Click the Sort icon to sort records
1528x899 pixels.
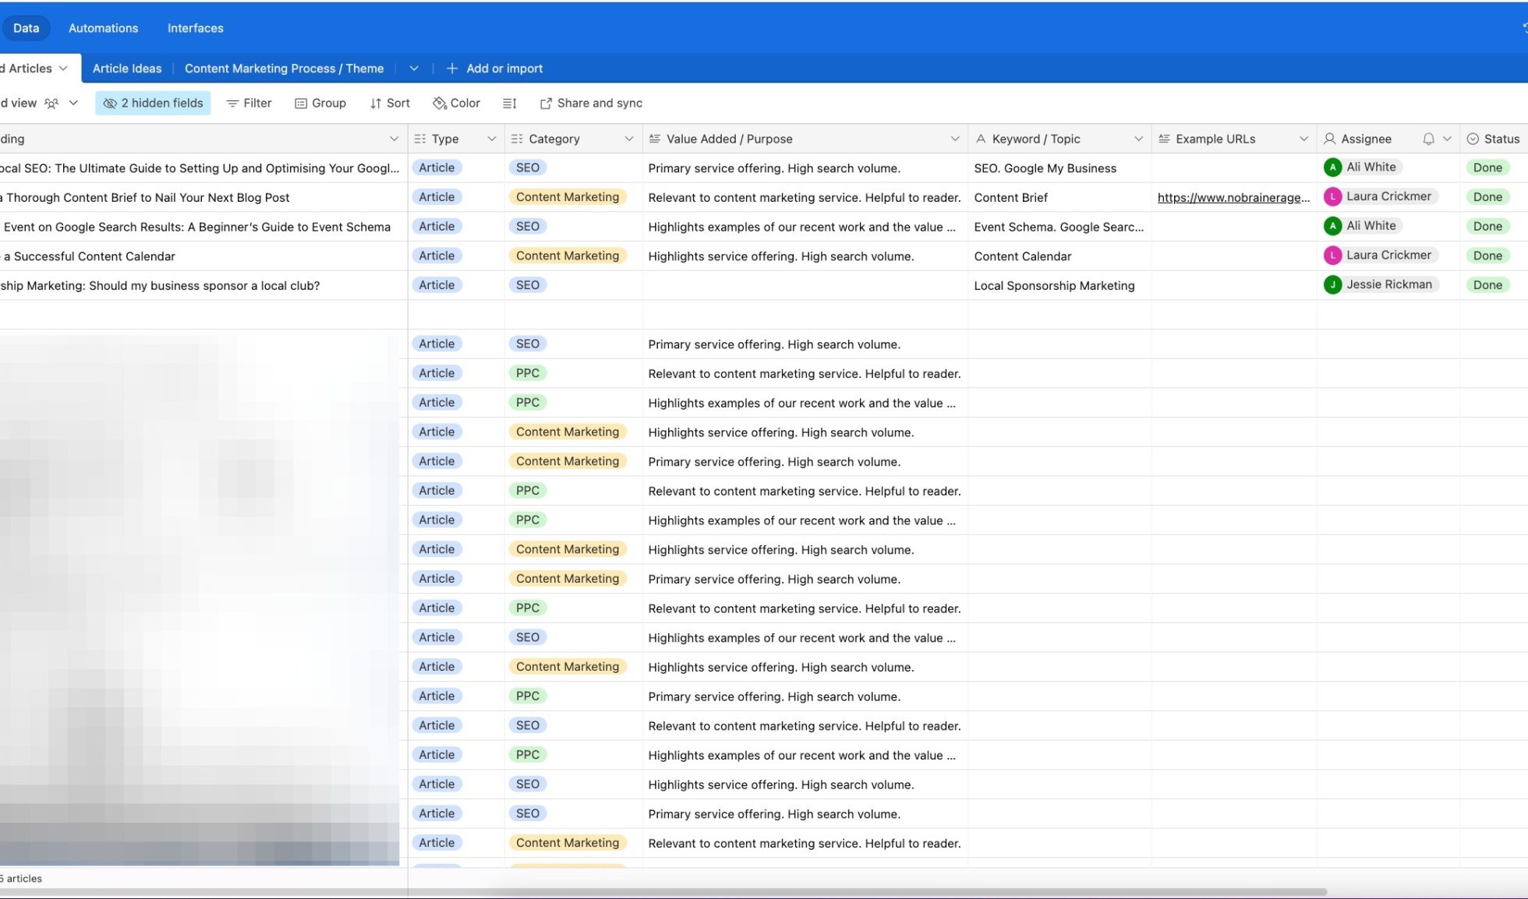coord(389,103)
